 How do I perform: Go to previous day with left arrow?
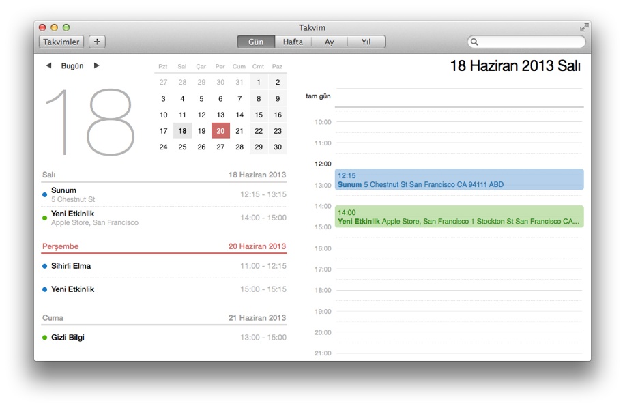click(48, 66)
